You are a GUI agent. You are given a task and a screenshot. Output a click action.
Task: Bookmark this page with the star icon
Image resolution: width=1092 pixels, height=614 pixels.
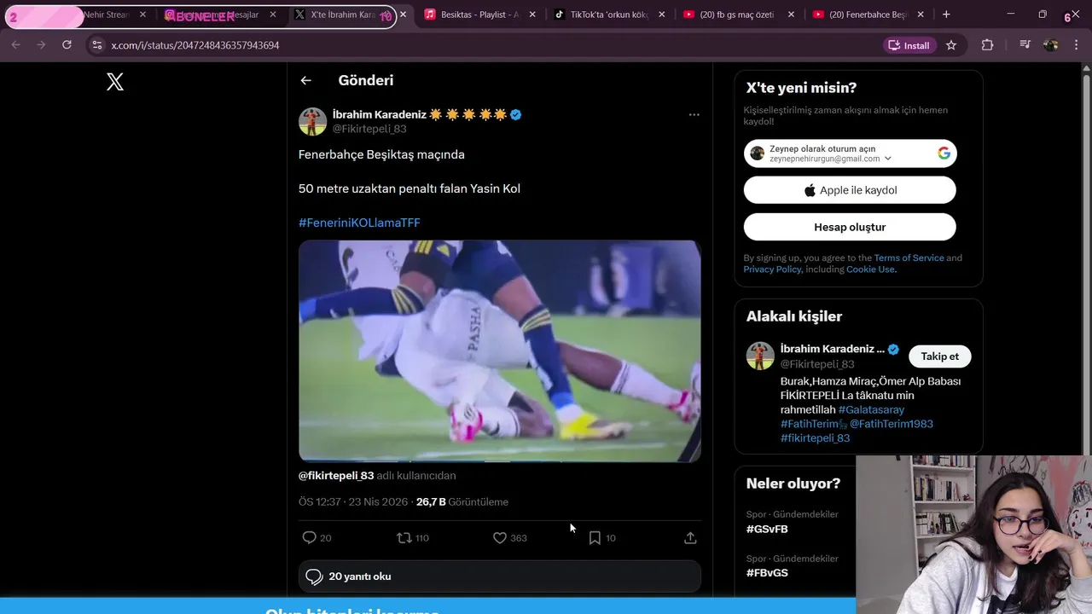[x=951, y=45]
